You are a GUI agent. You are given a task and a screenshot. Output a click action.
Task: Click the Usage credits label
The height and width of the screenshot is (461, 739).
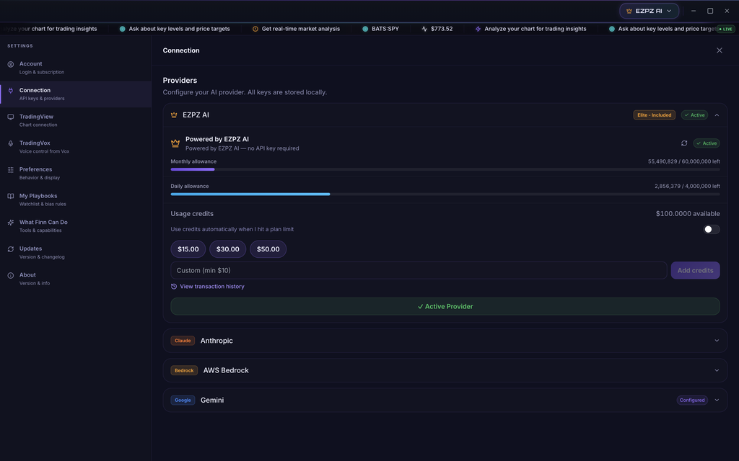pyautogui.click(x=192, y=213)
